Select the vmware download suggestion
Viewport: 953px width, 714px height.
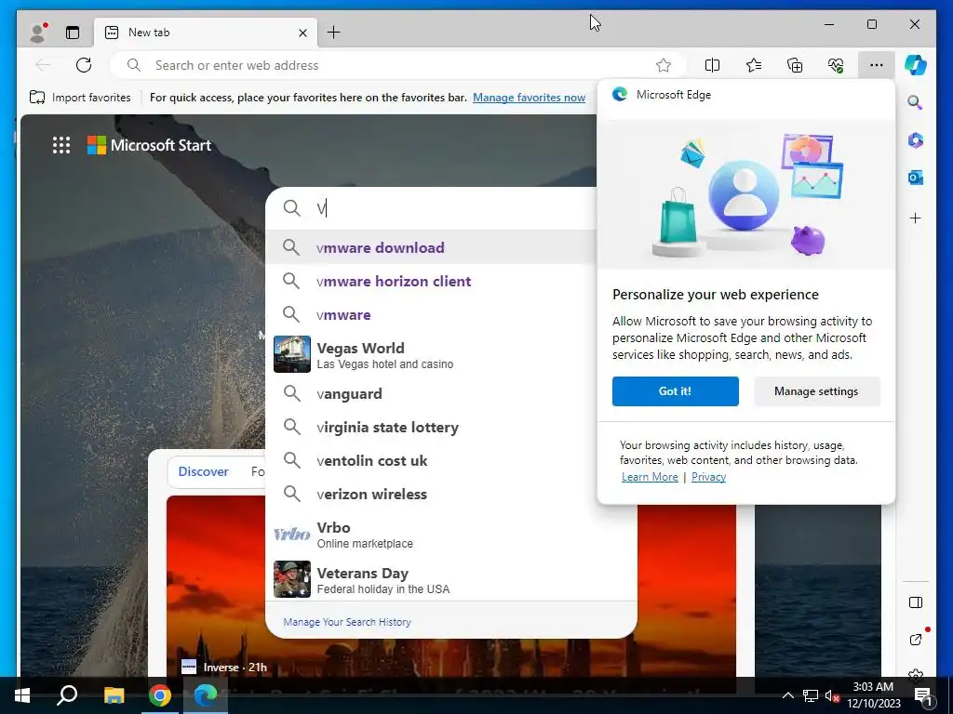(432, 247)
